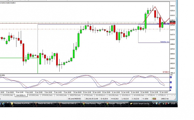Click the 10 Jan 12:00 time axis label

click(x=87, y=92)
